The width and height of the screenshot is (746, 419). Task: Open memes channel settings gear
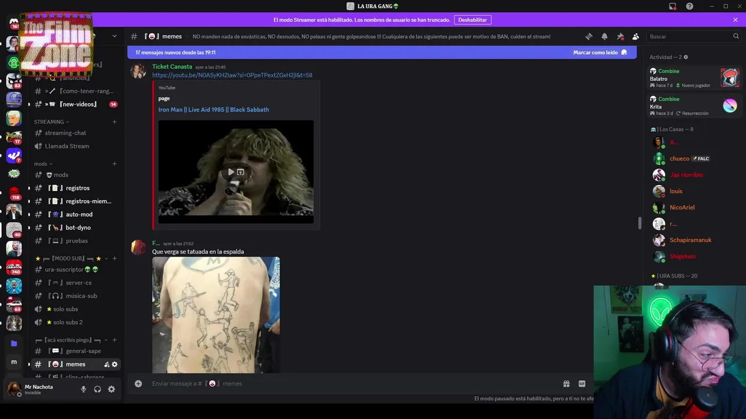click(114, 364)
